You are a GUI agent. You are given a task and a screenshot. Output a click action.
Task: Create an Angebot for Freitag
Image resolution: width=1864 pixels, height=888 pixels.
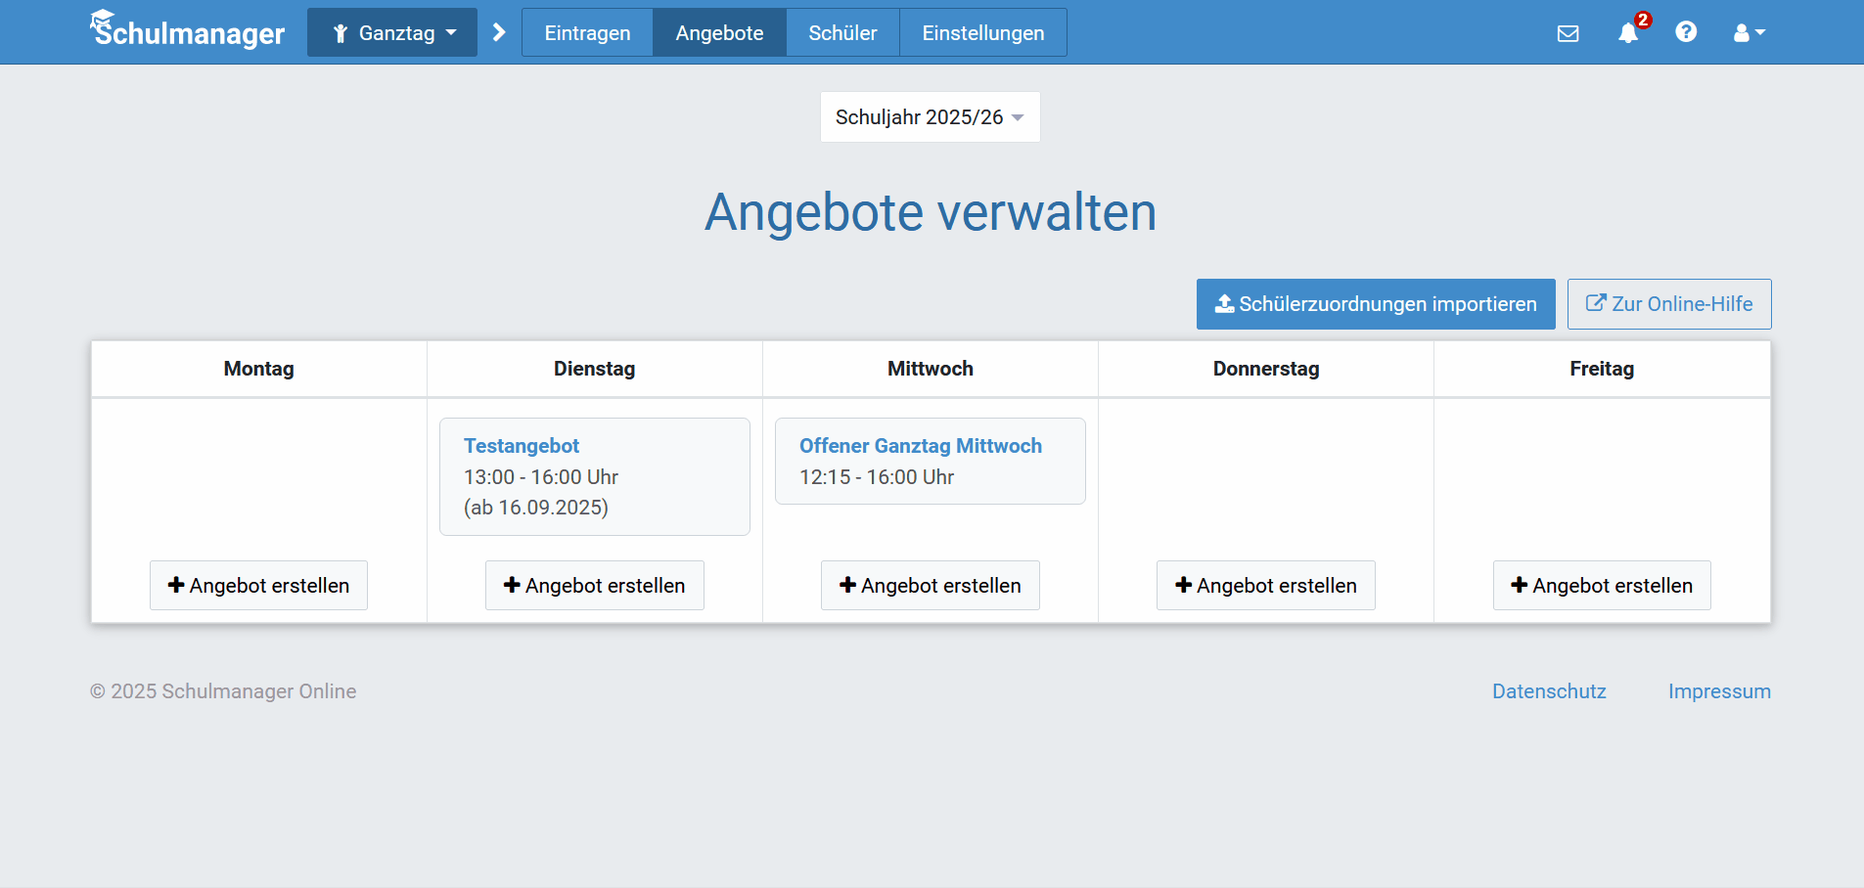(1601, 585)
